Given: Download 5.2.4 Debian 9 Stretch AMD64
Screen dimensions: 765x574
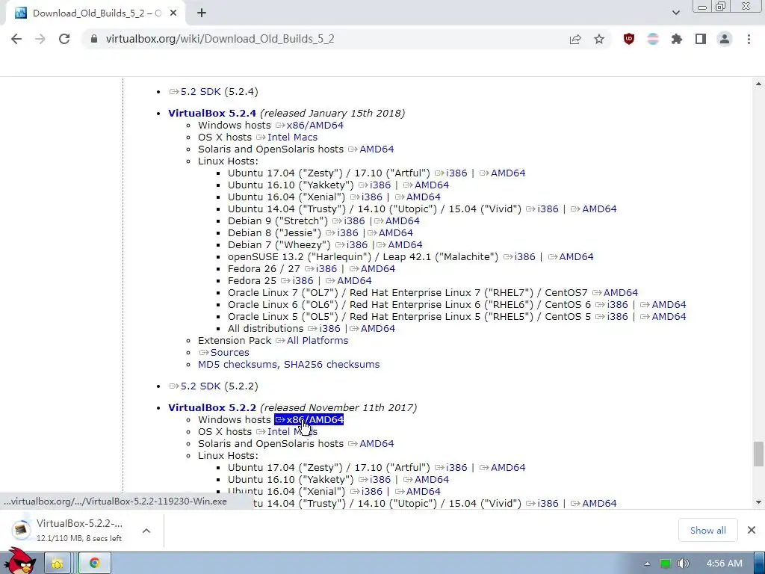Looking at the screenshot, I should (397, 221).
